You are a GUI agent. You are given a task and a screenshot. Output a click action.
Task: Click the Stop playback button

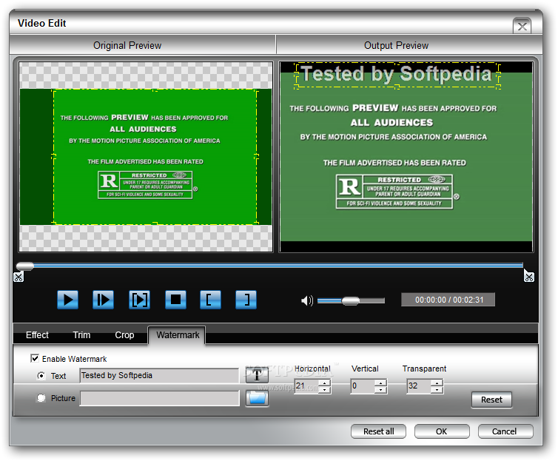pyautogui.click(x=175, y=300)
